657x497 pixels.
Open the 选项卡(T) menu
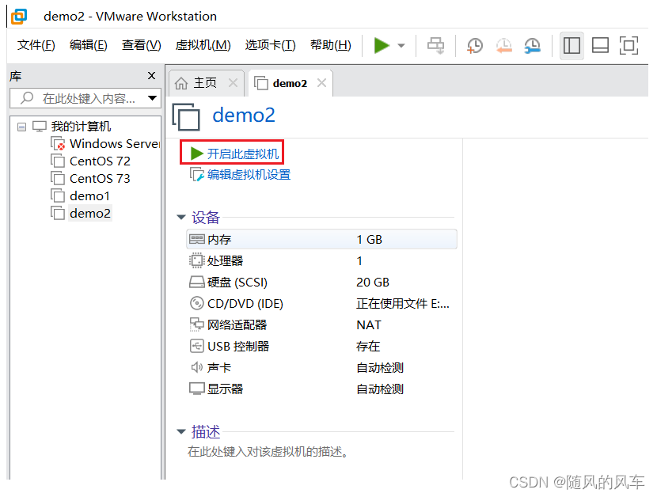point(270,45)
